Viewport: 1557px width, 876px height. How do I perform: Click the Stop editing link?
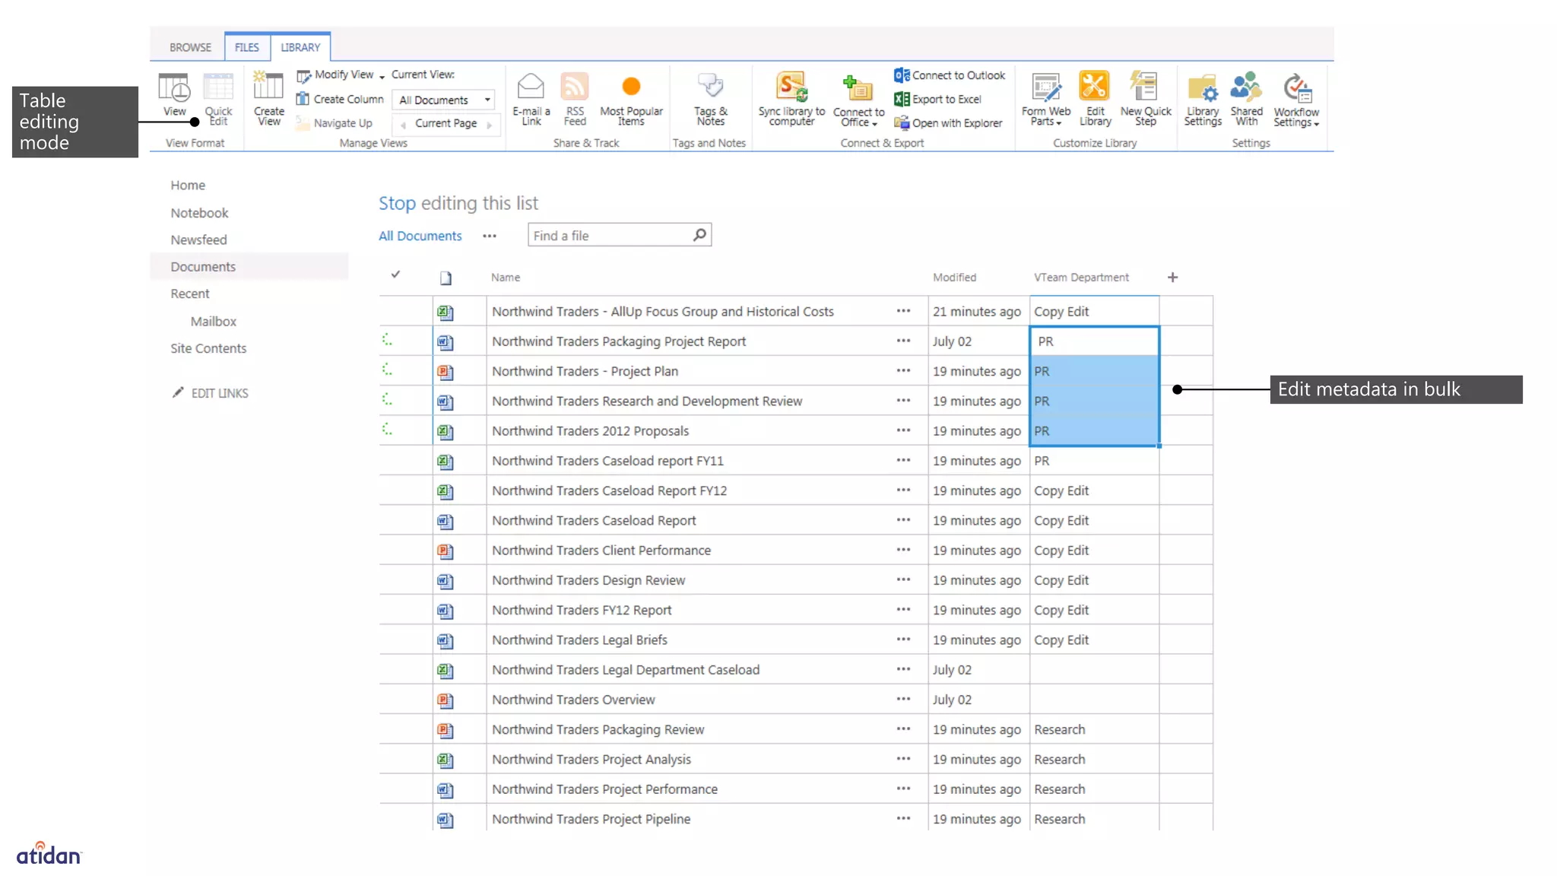tap(397, 203)
